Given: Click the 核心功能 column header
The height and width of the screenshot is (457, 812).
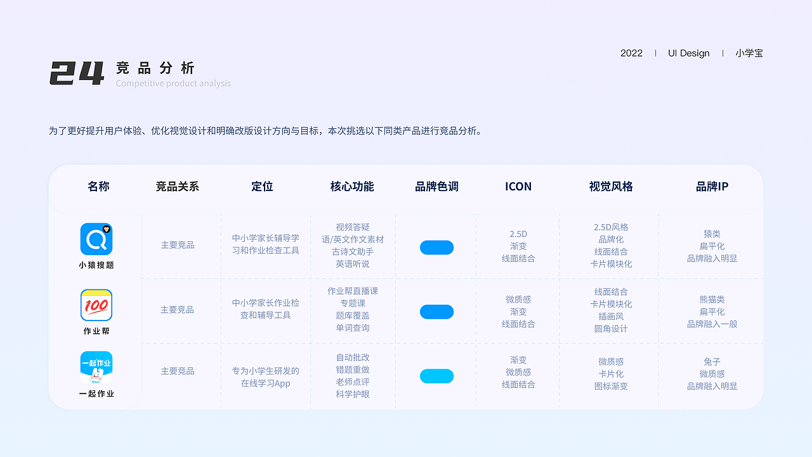Looking at the screenshot, I should [x=353, y=187].
